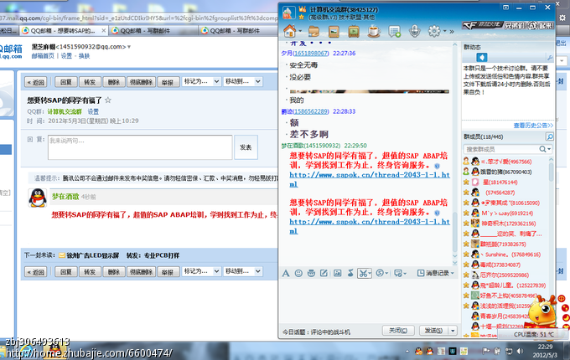Open 查看历史公告 link
This screenshot has width=570, height=360.
click(533, 126)
